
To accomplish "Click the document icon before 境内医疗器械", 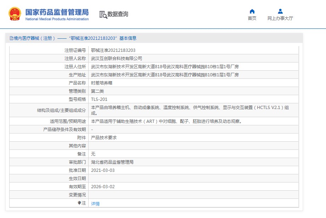I will click(11, 38).
